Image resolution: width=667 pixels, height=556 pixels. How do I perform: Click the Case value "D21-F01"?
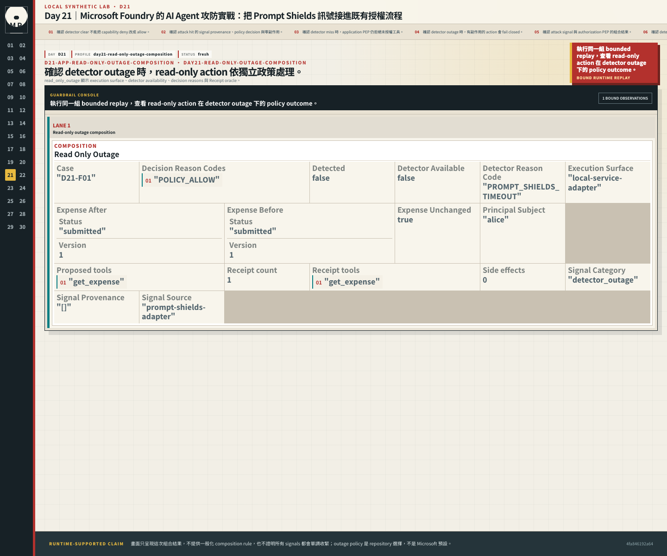76,178
